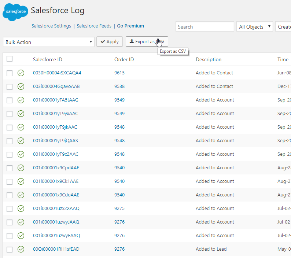Open Salesforce Settings link

tap(51, 26)
